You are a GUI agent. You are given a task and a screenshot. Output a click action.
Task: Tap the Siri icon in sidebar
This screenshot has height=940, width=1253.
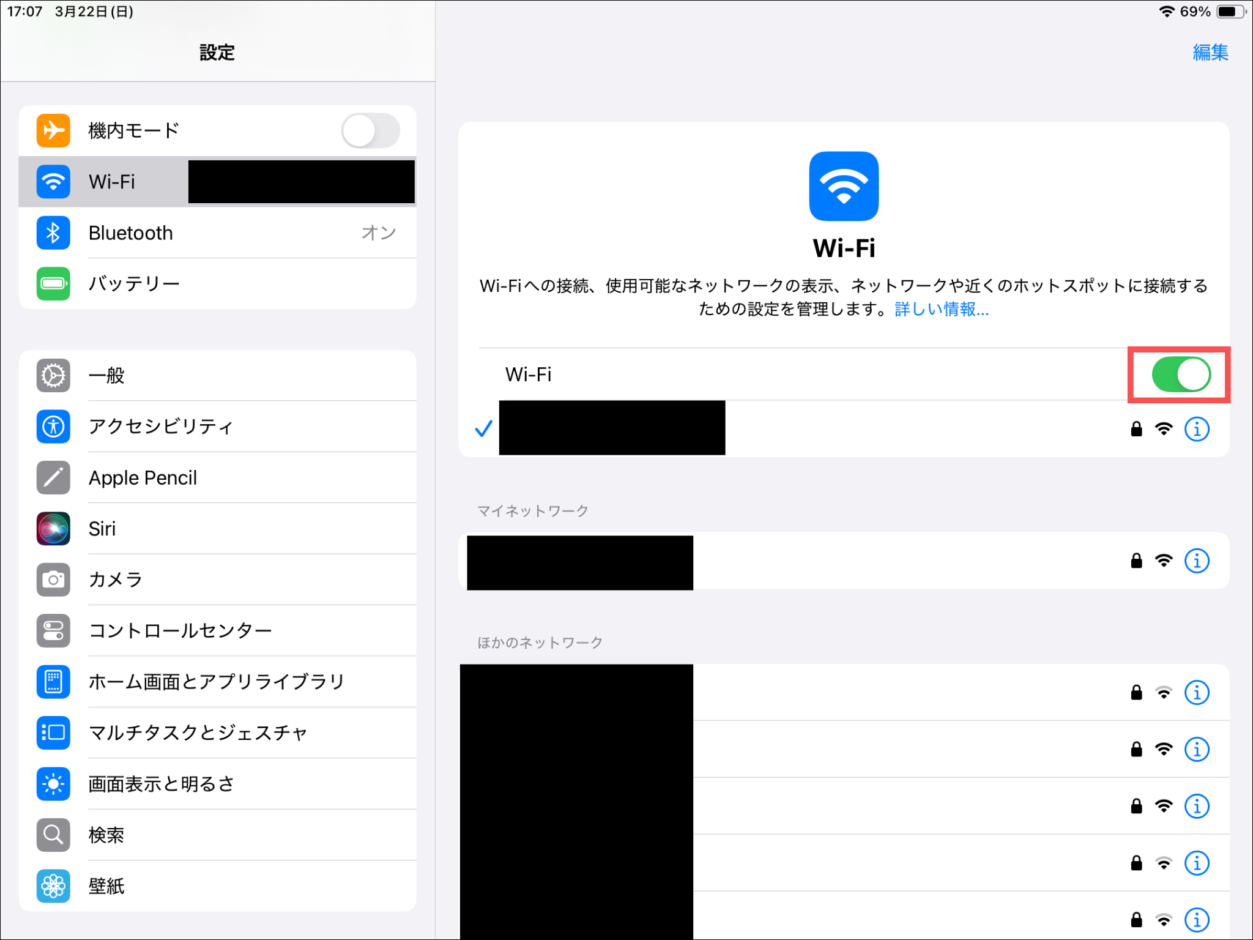pos(53,529)
